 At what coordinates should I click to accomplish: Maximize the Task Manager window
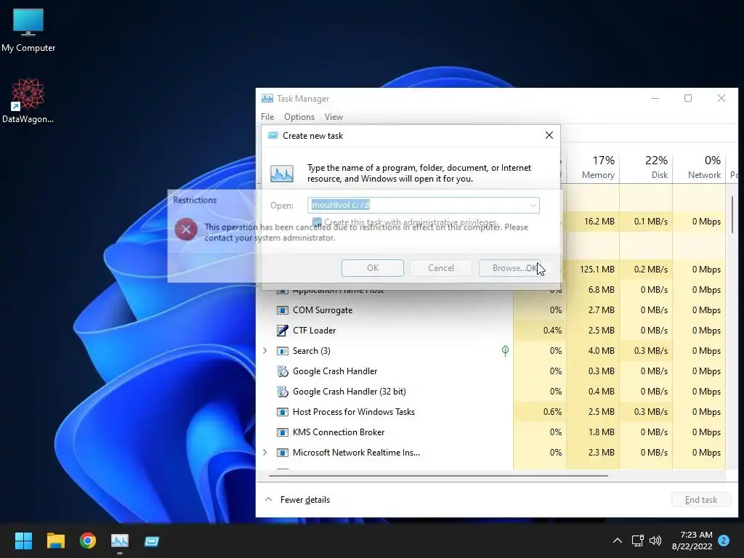click(x=688, y=98)
